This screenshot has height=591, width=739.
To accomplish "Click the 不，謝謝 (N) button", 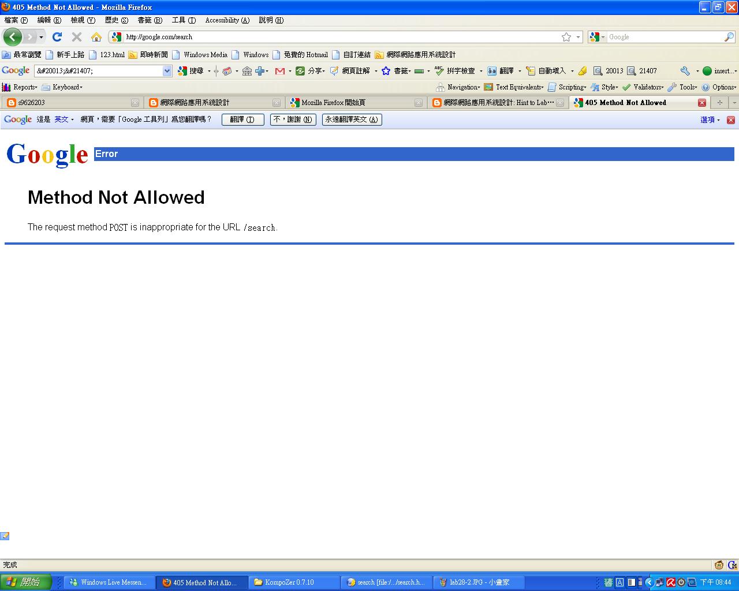I will click(293, 119).
